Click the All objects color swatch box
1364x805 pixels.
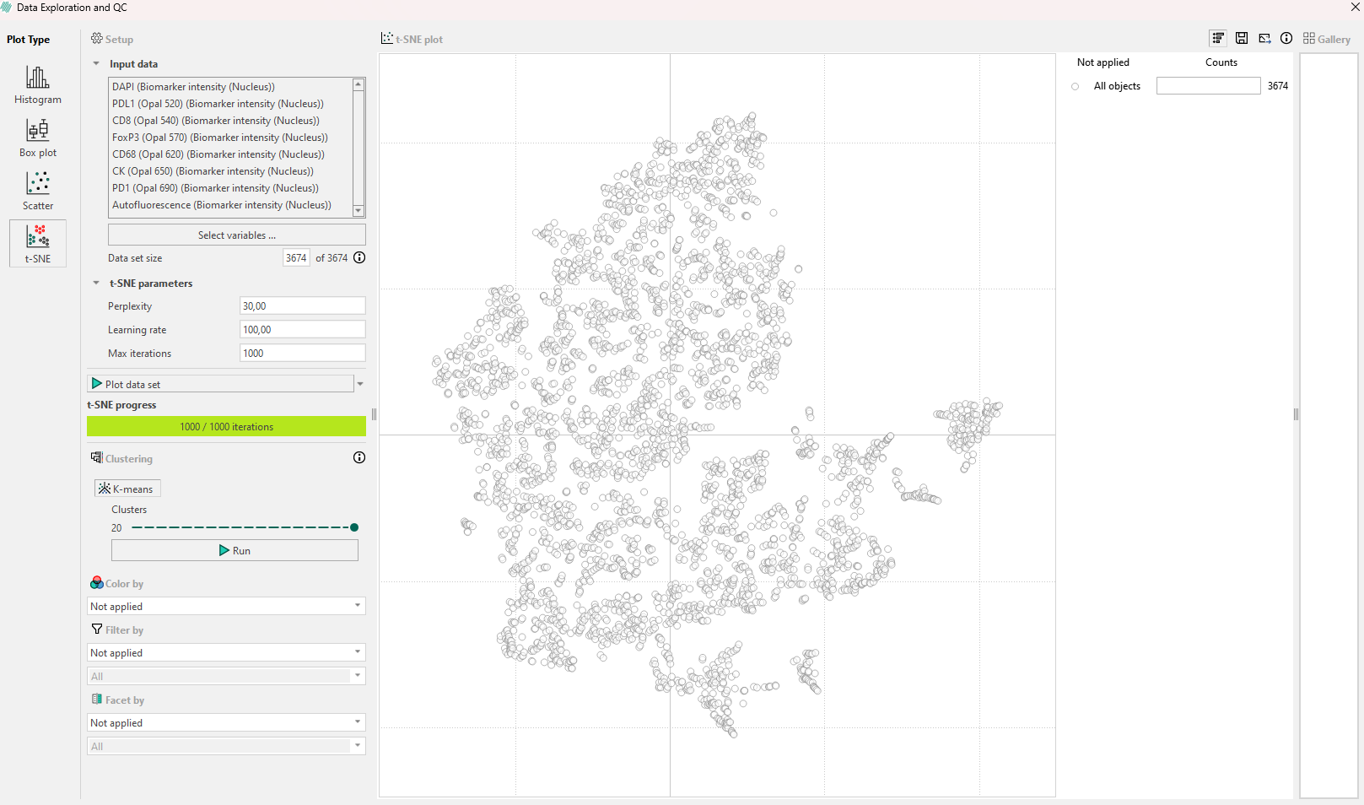[x=1208, y=86]
